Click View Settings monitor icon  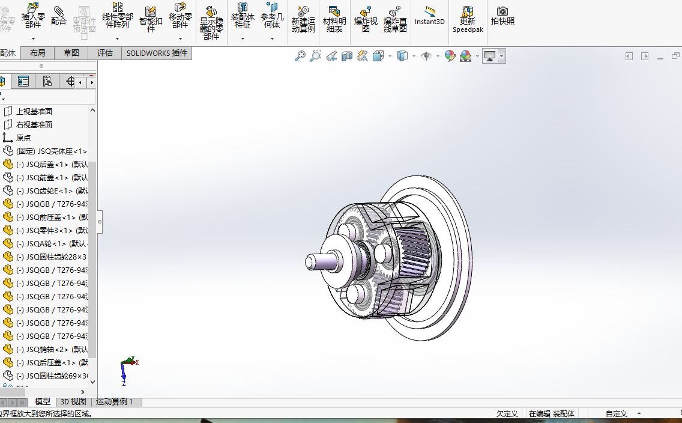pos(490,56)
